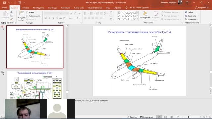The width and height of the screenshot is (212, 119).
Task: Adjust the zoom slider handle
Action: tap(188, 117)
